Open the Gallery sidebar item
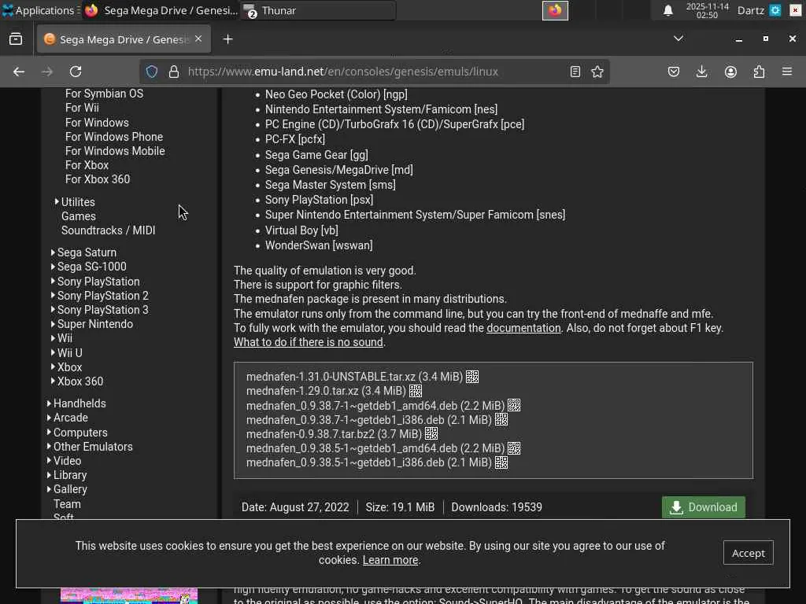Image resolution: width=806 pixels, height=604 pixels. (x=70, y=489)
